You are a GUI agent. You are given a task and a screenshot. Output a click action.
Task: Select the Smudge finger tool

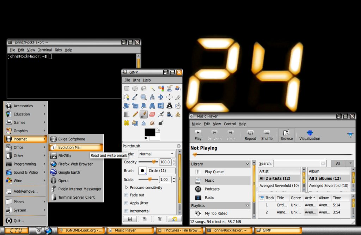(152, 123)
